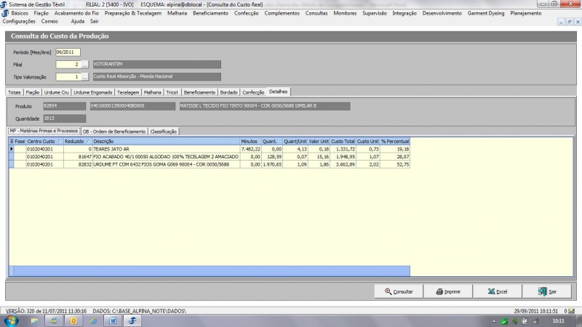Viewport: 582px width, 327px height.
Task: Click the grid selector icon before Fase column
Action: 11,140
